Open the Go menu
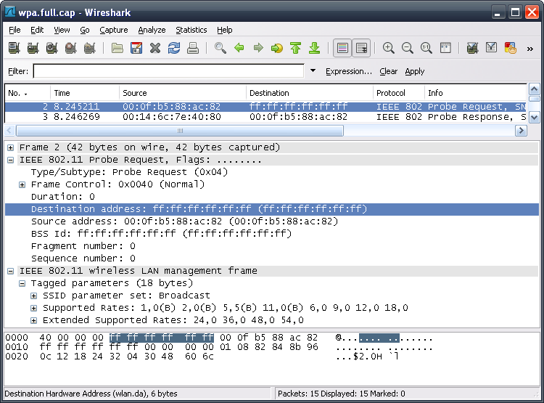 pos(85,30)
